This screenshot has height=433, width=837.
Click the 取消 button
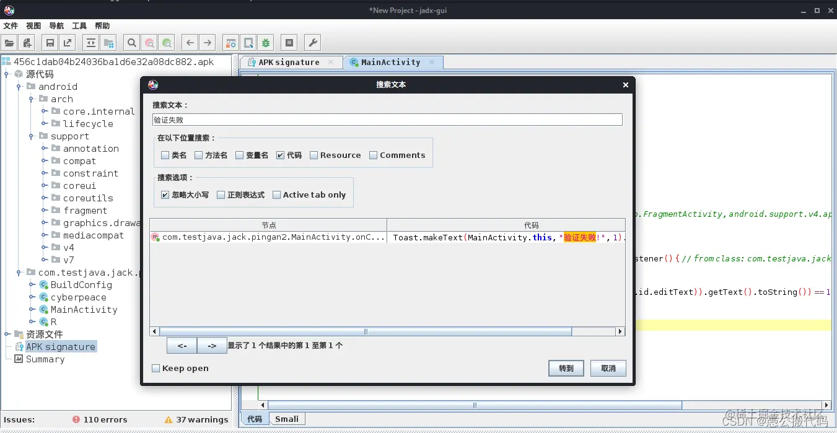pyautogui.click(x=608, y=368)
